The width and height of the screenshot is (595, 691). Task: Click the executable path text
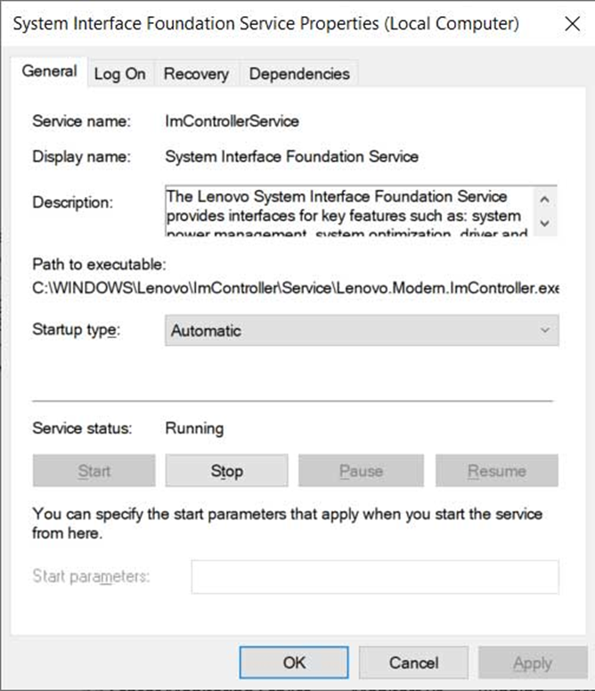[x=295, y=290]
